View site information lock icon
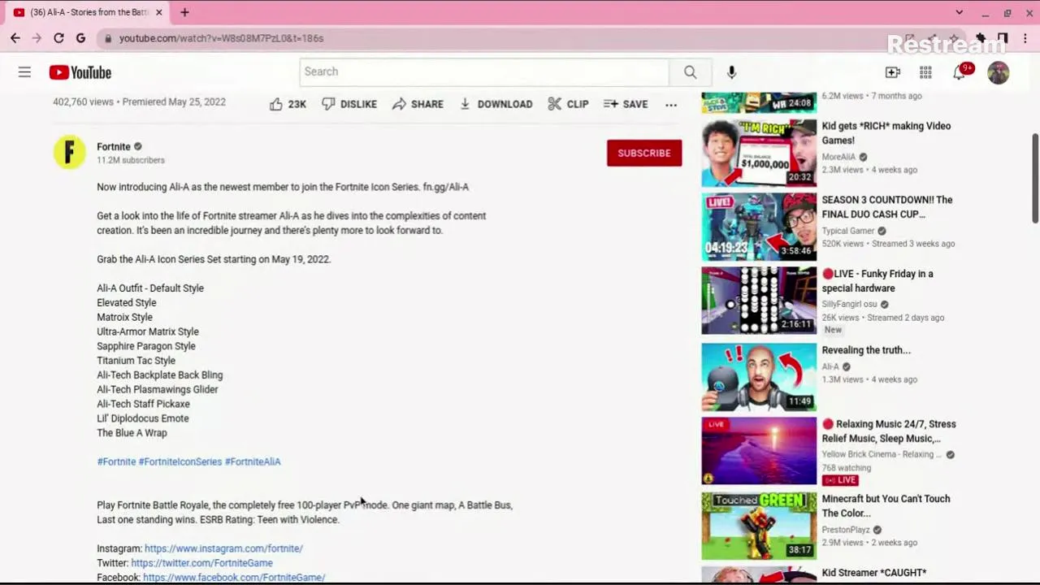The width and height of the screenshot is (1040, 585). point(108,38)
